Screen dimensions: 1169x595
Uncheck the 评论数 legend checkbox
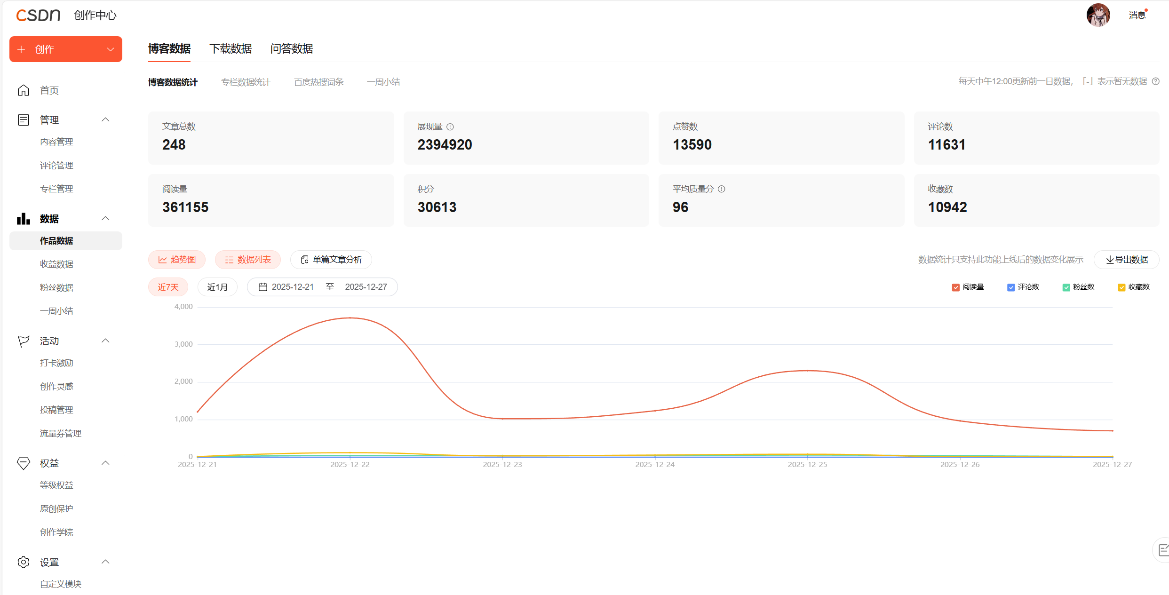[x=1011, y=287]
